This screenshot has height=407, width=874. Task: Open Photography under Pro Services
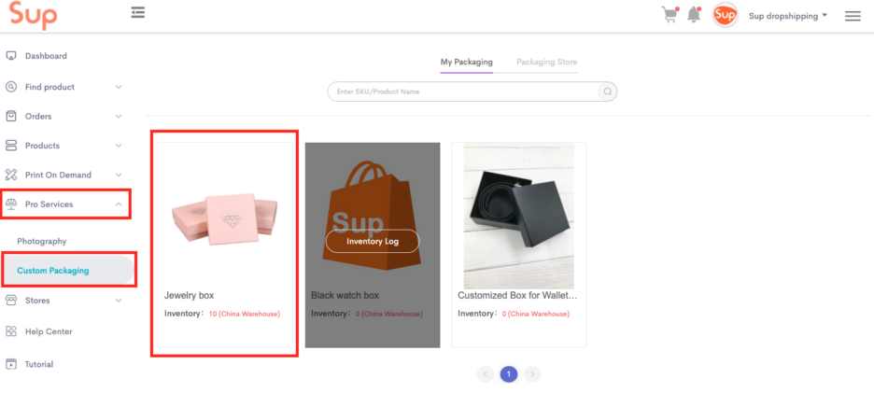tap(42, 242)
